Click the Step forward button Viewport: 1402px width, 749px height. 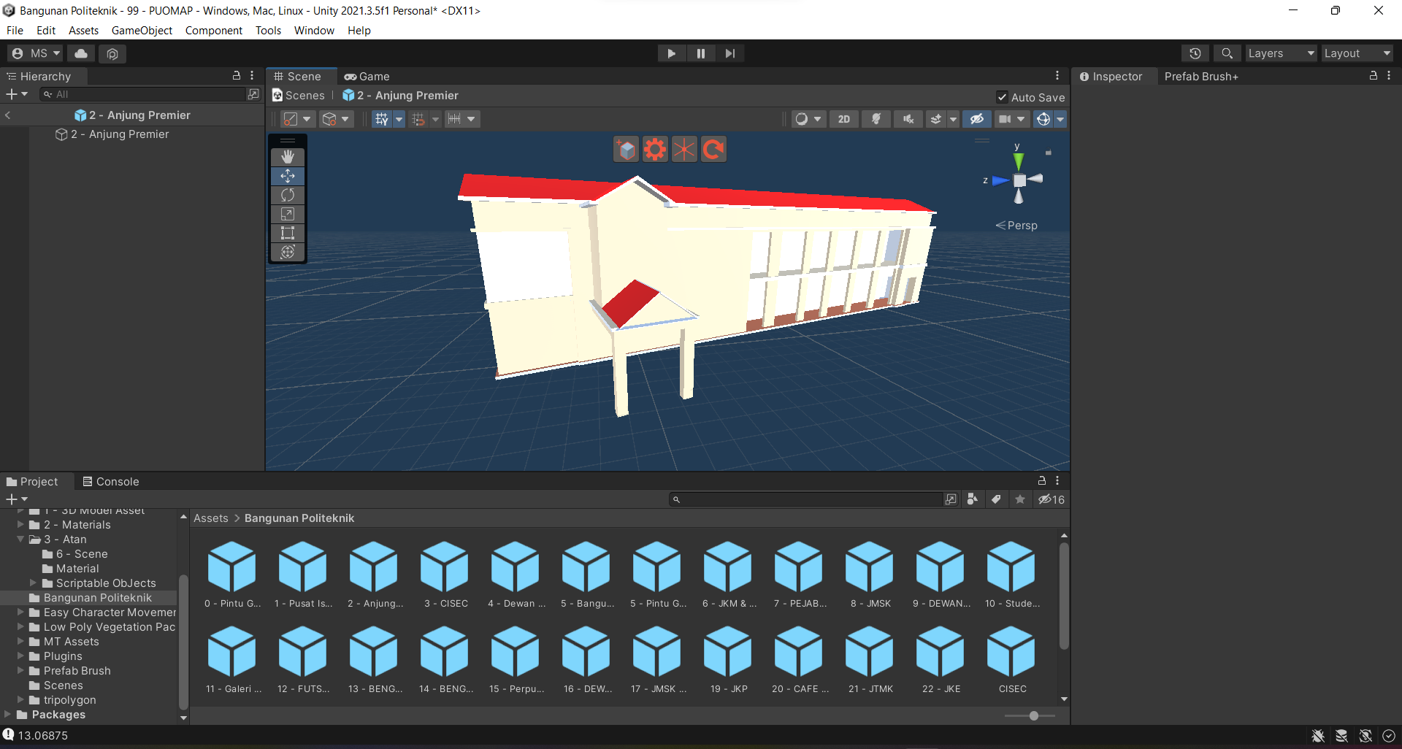[x=729, y=53]
